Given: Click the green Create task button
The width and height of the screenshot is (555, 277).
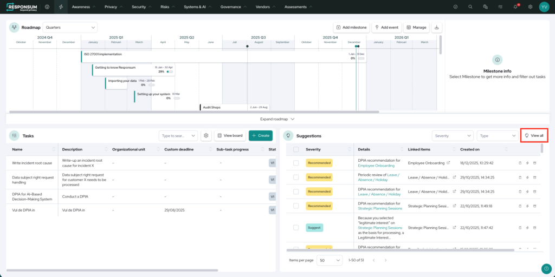Looking at the screenshot, I should 261,136.
